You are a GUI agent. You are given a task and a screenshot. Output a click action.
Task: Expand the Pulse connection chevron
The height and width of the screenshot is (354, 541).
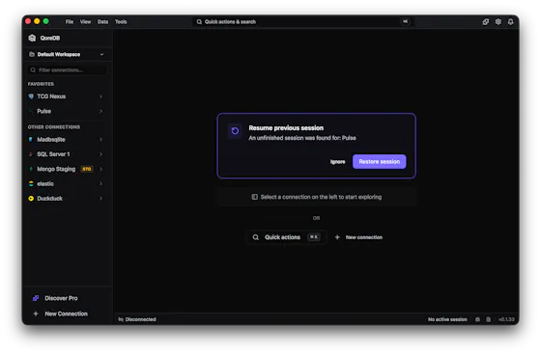(101, 111)
